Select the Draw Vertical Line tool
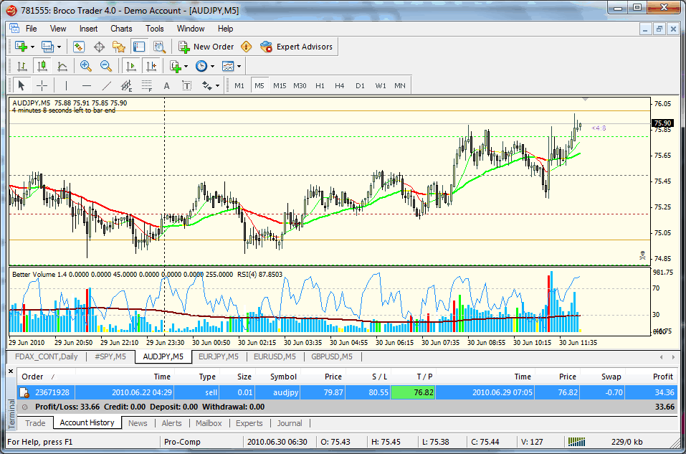The height and width of the screenshot is (454, 686). point(66,85)
